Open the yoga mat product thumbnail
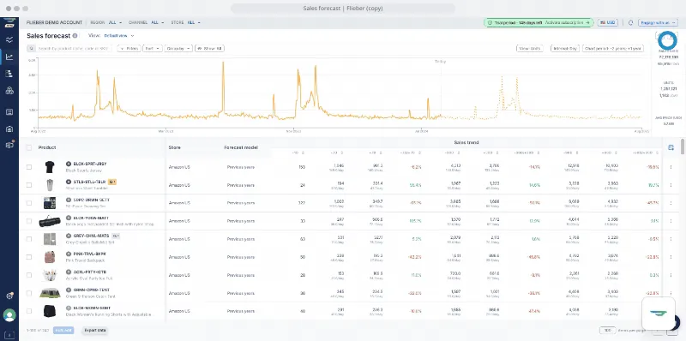686x341 pixels. click(50, 221)
